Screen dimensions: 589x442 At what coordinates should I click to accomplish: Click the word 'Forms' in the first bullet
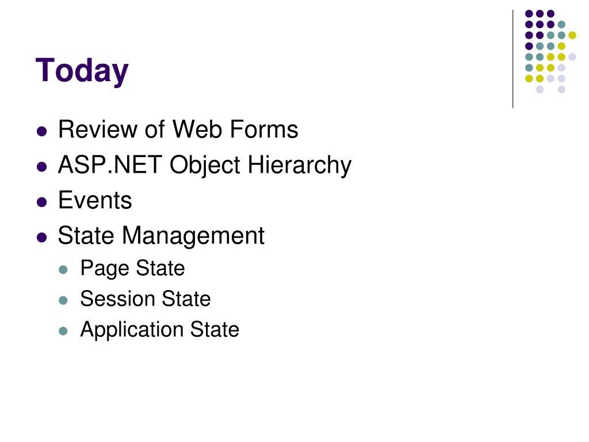coord(263,129)
